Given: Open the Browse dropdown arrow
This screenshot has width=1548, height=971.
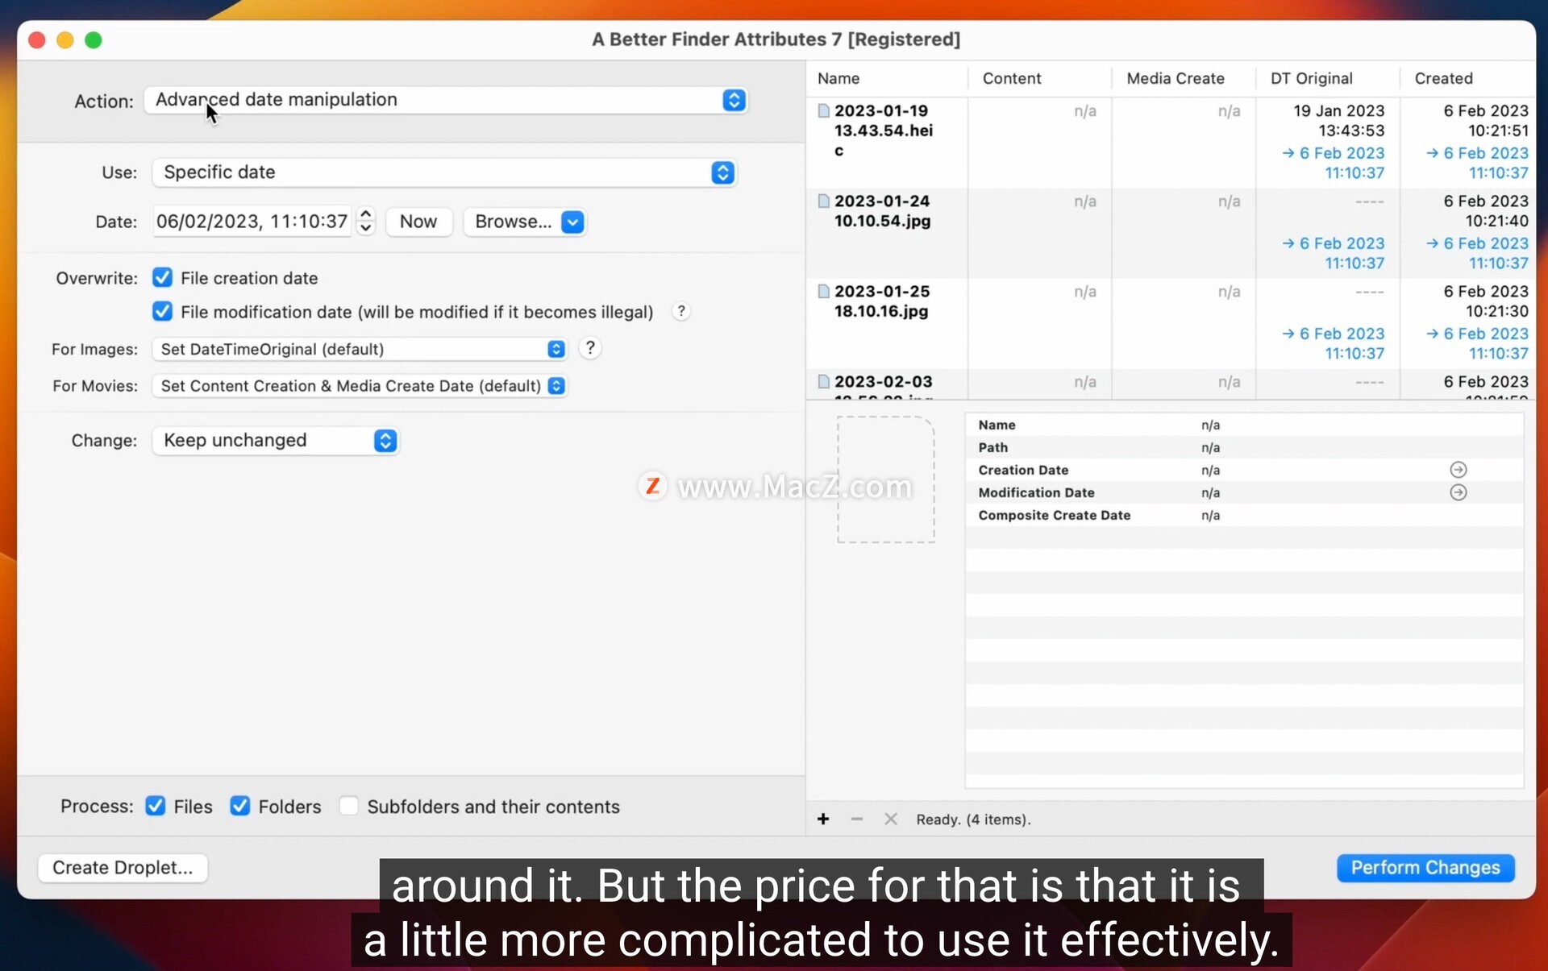Looking at the screenshot, I should (572, 222).
